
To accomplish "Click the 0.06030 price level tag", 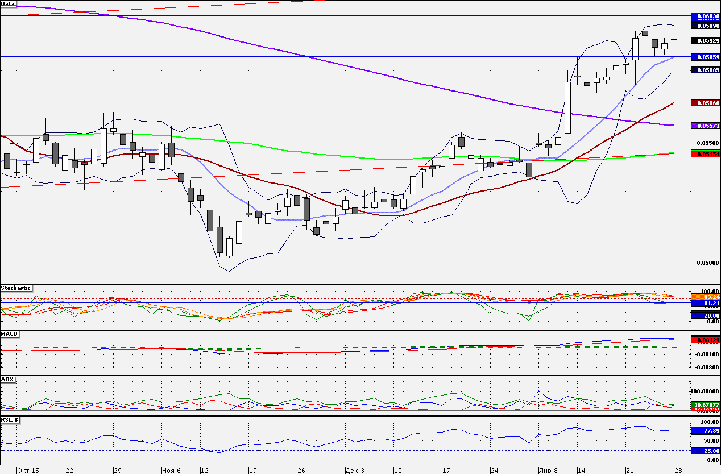I will (706, 16).
